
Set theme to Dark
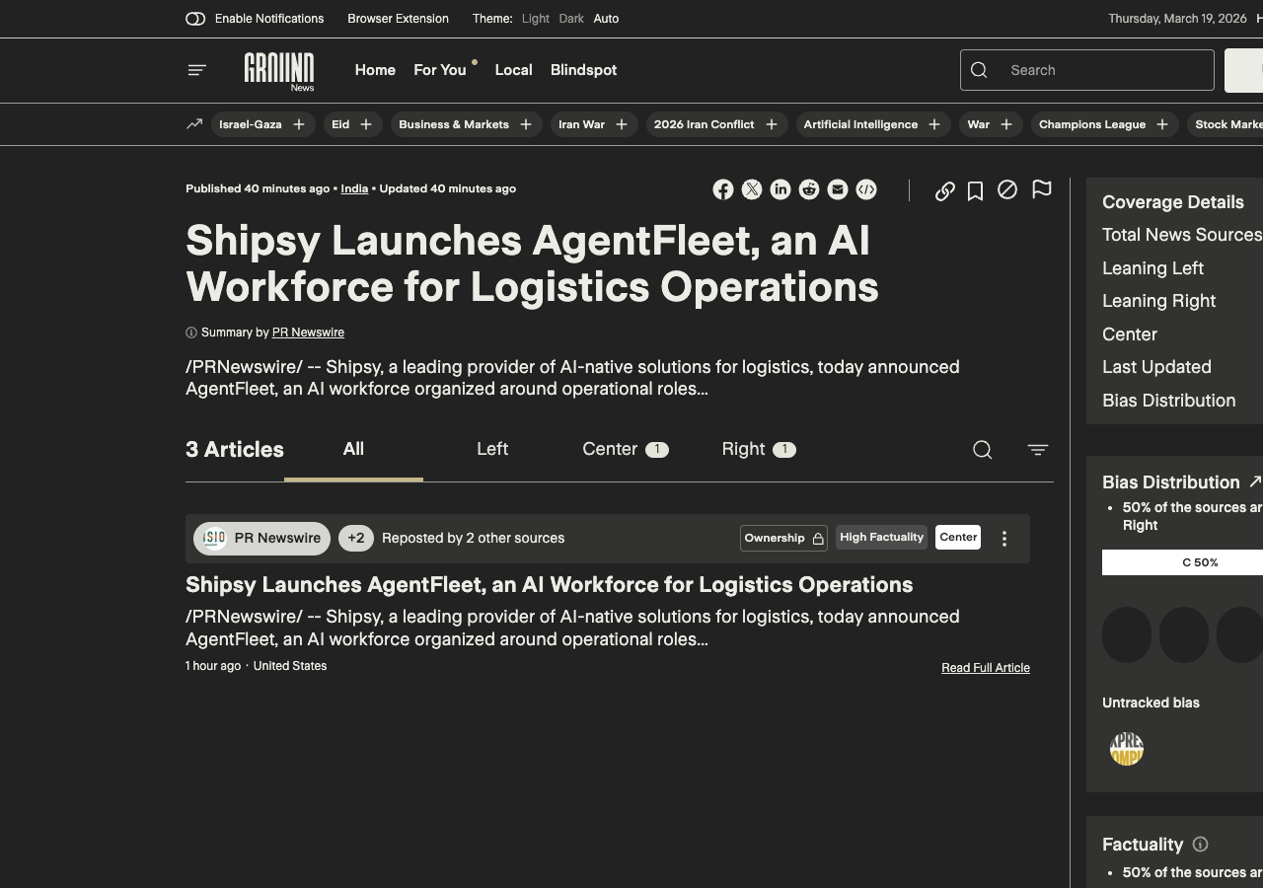pyautogui.click(x=571, y=19)
